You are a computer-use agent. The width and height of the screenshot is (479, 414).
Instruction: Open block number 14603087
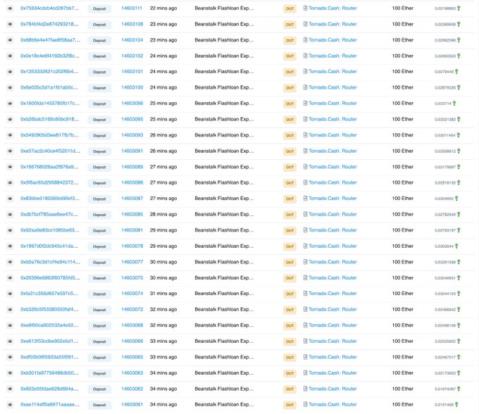[132, 199]
